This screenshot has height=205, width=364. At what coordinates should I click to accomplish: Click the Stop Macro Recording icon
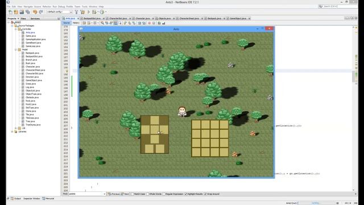tap(154, 23)
